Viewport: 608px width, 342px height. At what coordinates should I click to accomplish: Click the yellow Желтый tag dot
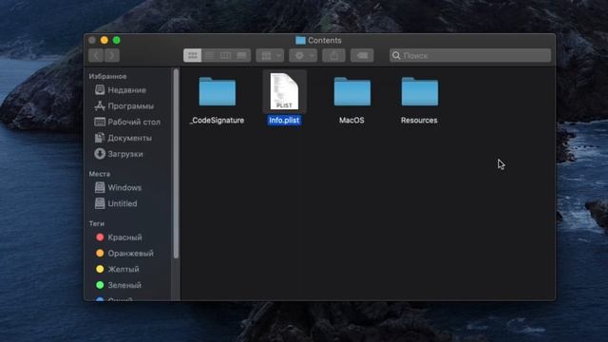[100, 269]
